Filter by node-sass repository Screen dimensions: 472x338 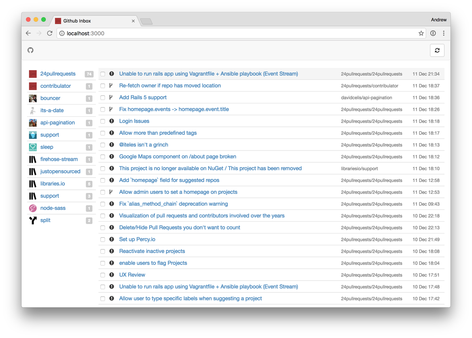pyautogui.click(x=53, y=208)
